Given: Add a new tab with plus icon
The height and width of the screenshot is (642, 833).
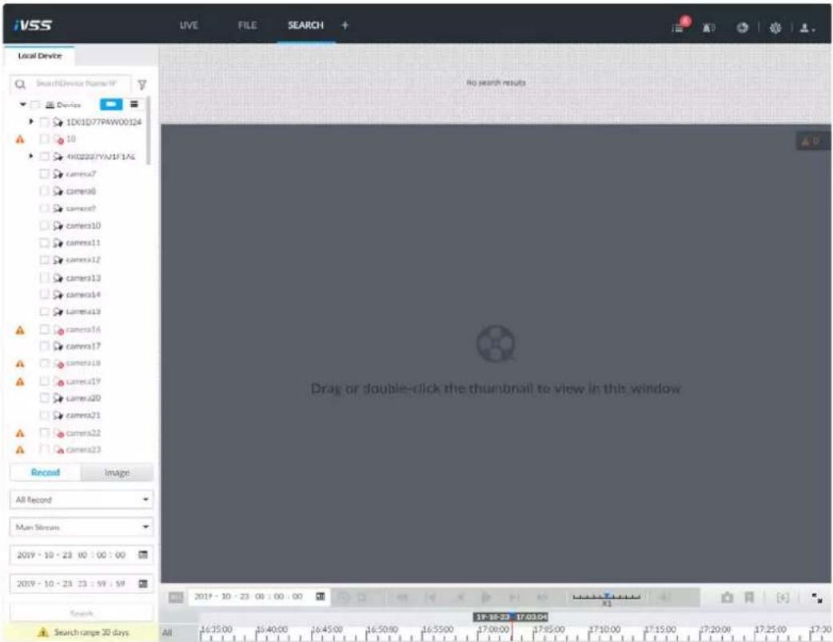Looking at the screenshot, I should tap(345, 25).
